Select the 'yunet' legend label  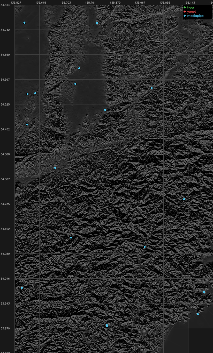click(192, 12)
